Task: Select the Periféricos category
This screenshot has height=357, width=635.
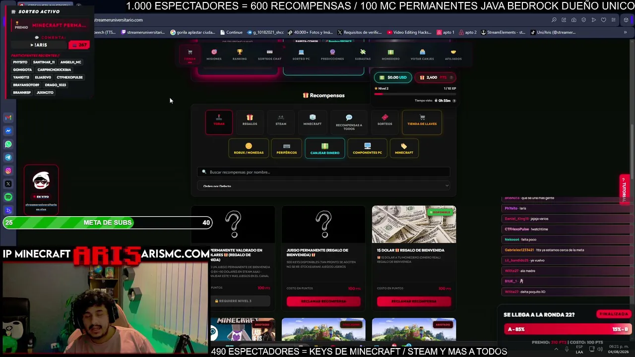Action: 286,148
